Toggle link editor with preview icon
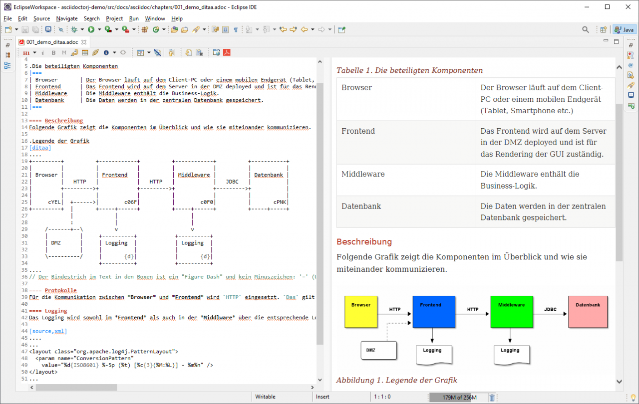639x404 pixels. pyautogui.click(x=158, y=52)
